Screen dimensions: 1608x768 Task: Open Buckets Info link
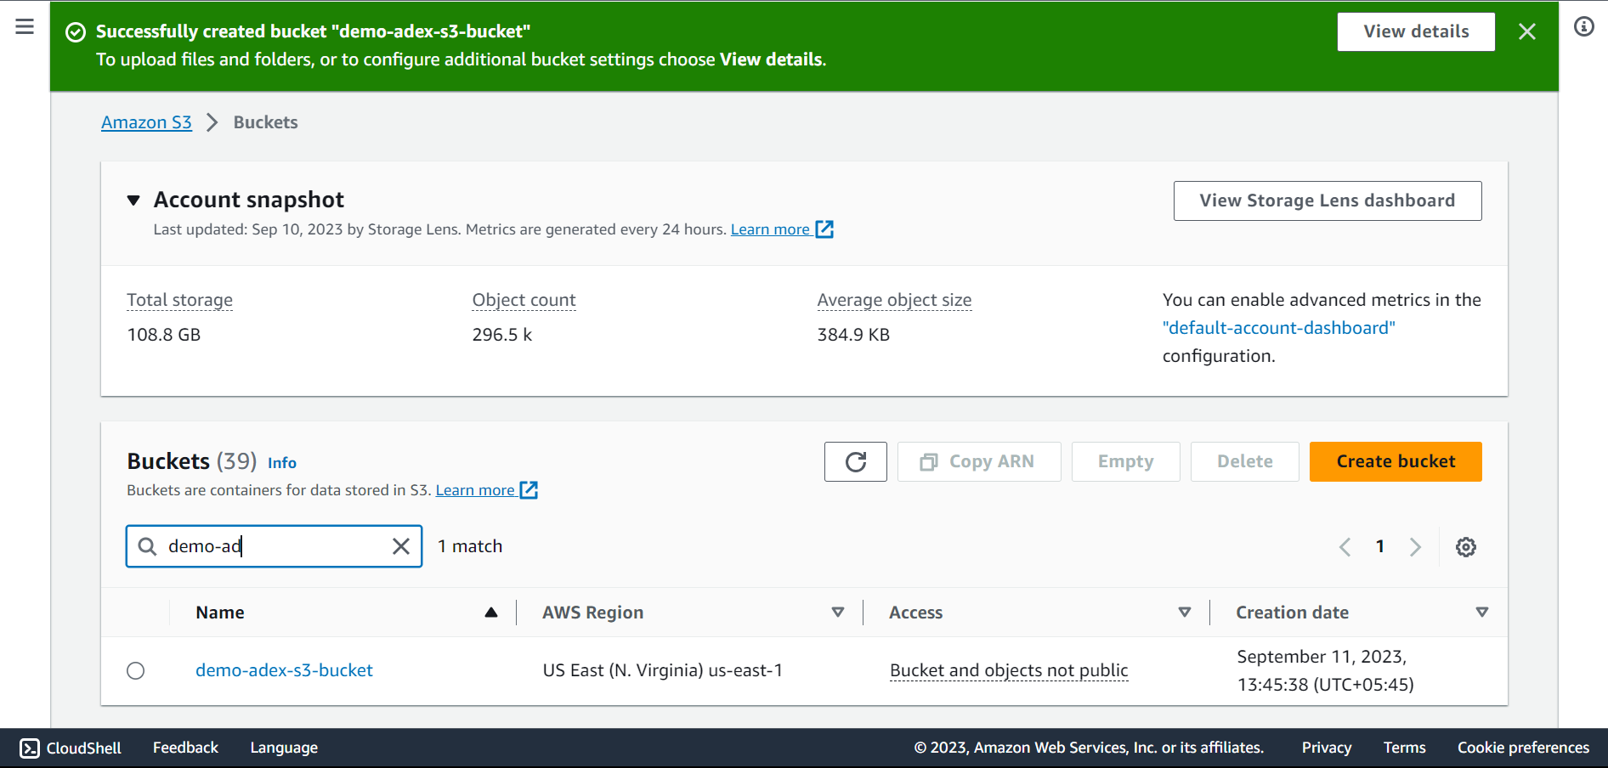point(282,463)
